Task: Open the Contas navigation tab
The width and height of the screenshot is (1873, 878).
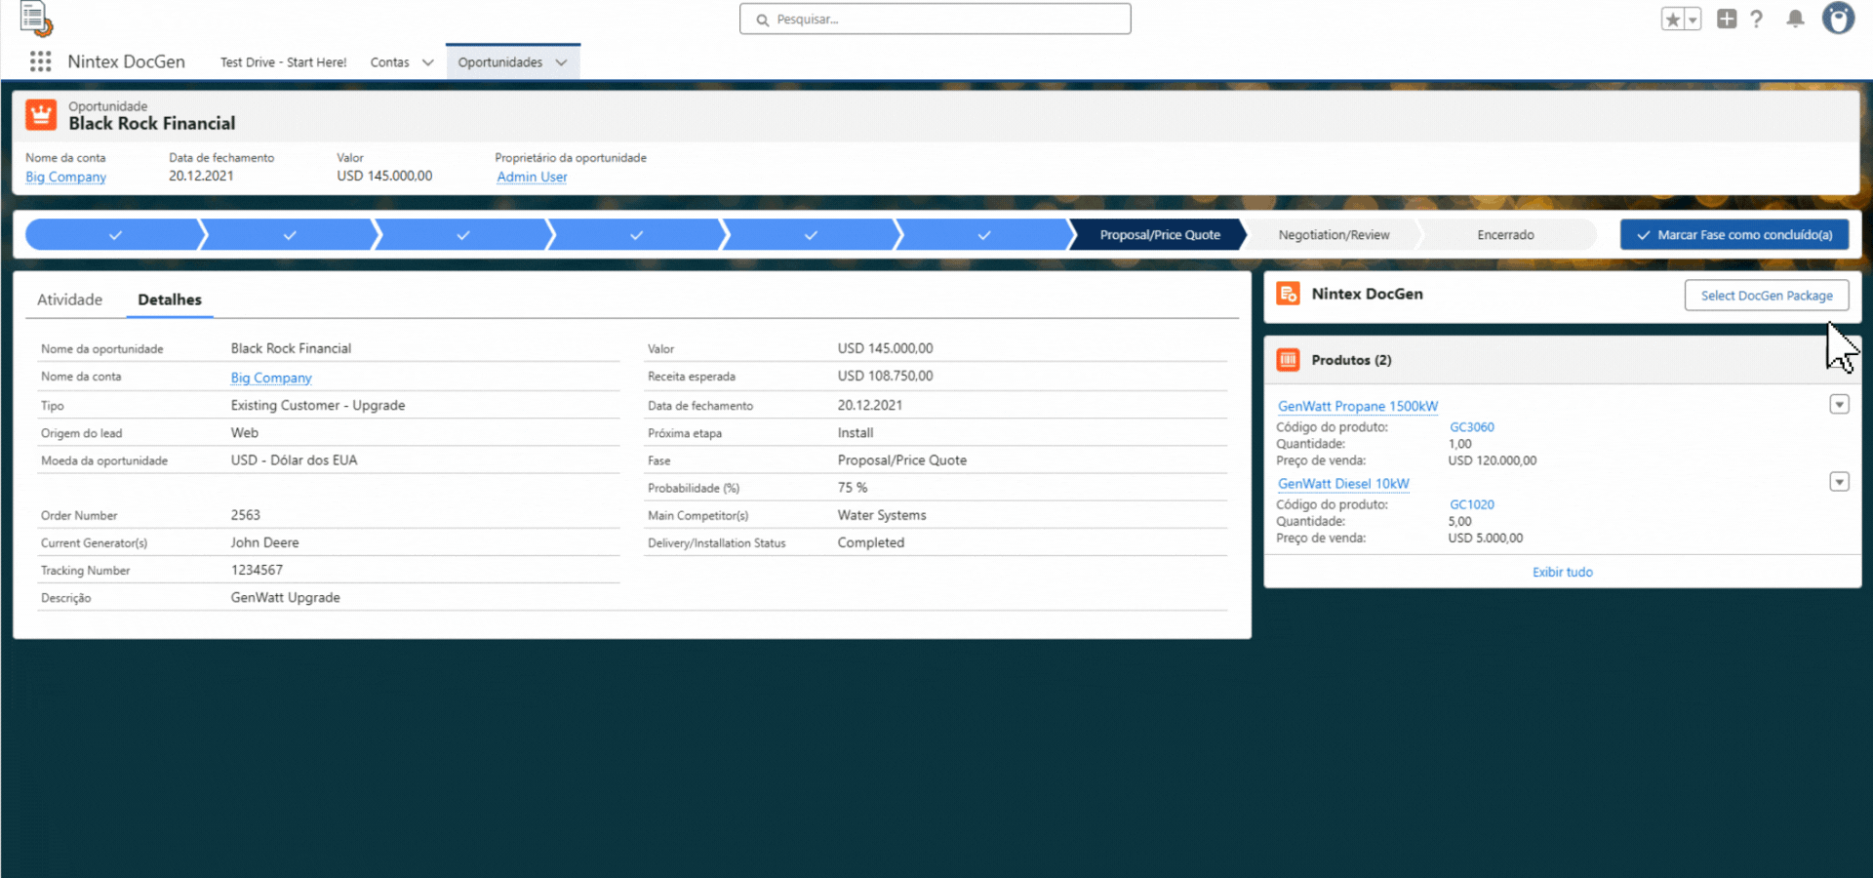Action: click(389, 62)
